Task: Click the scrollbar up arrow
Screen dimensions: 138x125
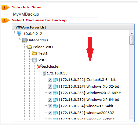Action: point(132,33)
